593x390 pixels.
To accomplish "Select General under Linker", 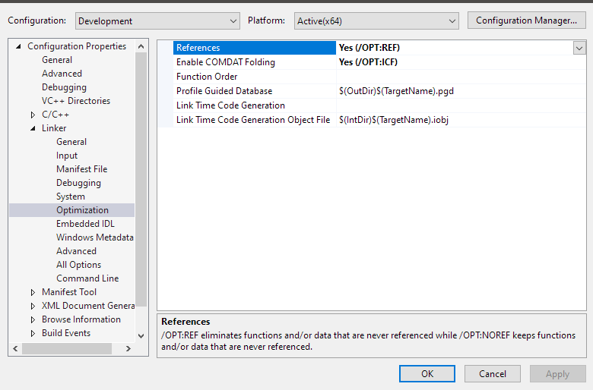I will point(71,142).
